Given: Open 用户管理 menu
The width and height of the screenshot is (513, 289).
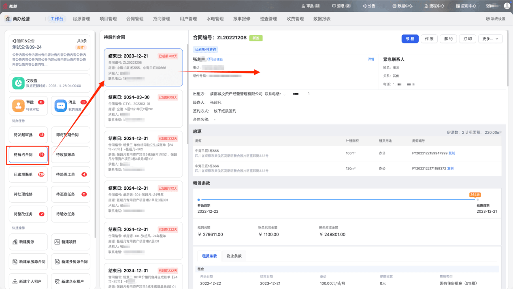Looking at the screenshot, I should 188,19.
